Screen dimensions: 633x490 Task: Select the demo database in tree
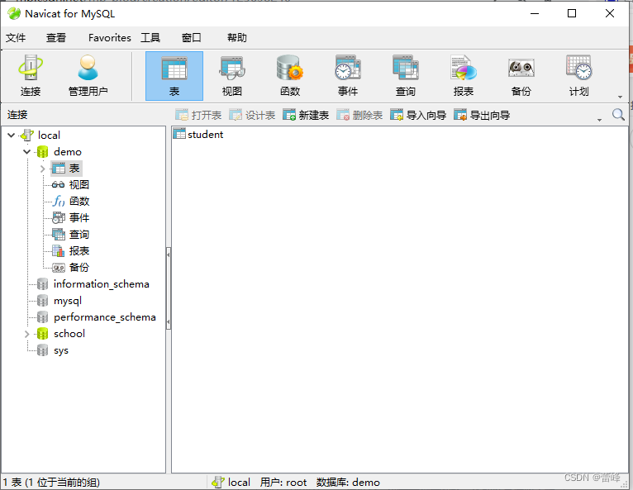[x=68, y=152]
